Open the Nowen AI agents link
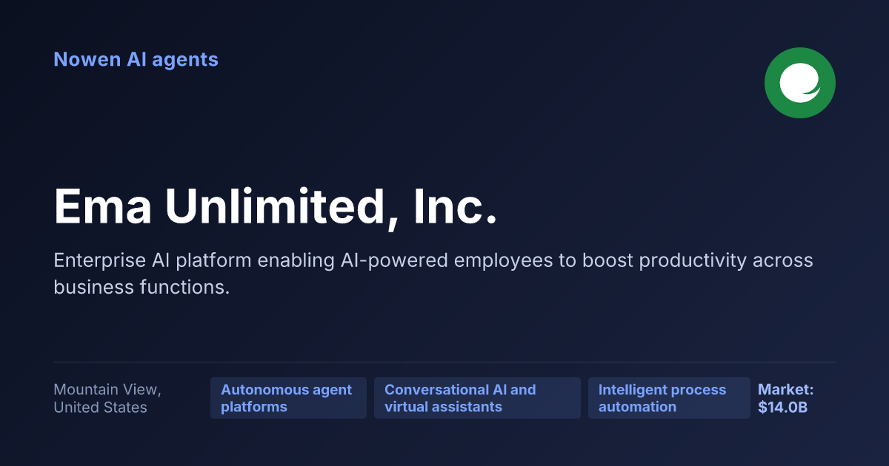The height and width of the screenshot is (466, 889). point(136,59)
